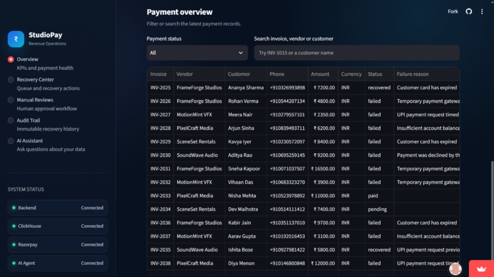Click customer cell Kabir Jain
Screen dimensions: 494x277
click(x=246, y=223)
